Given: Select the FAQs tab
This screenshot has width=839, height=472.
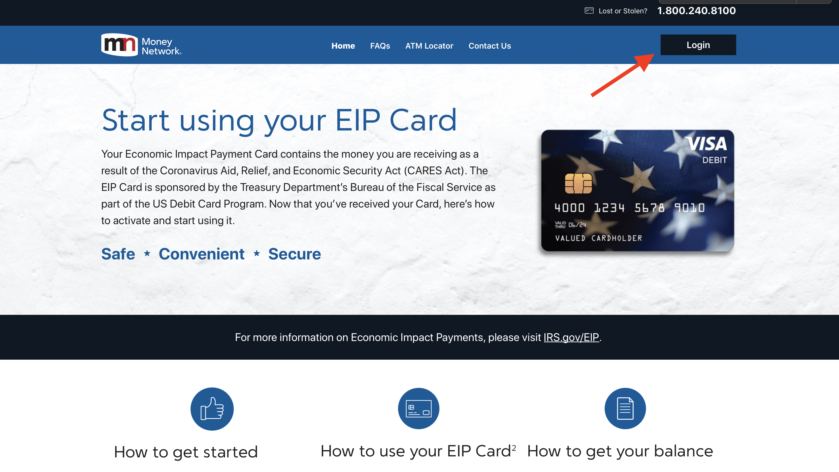Looking at the screenshot, I should coord(380,46).
